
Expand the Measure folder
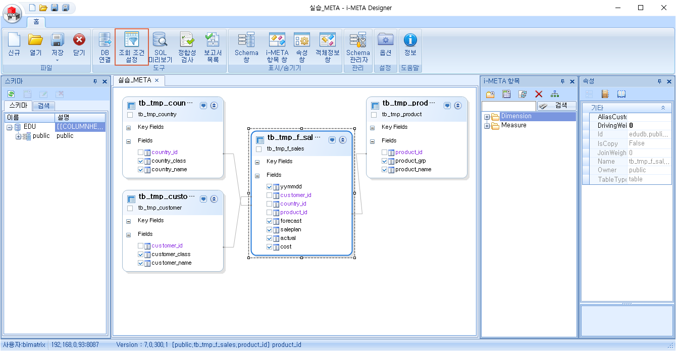pos(487,126)
